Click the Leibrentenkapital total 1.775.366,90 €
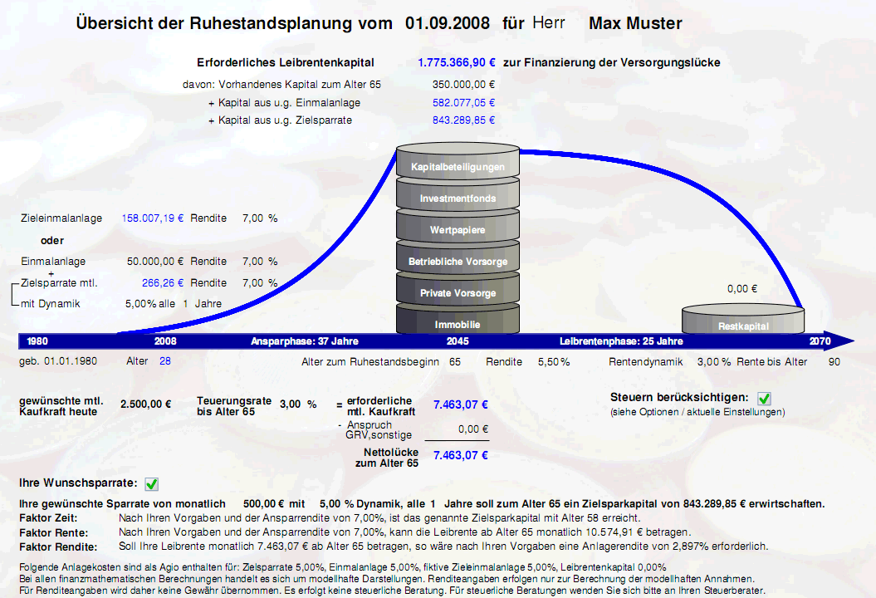This screenshot has height=598, width=876. pyautogui.click(x=457, y=62)
